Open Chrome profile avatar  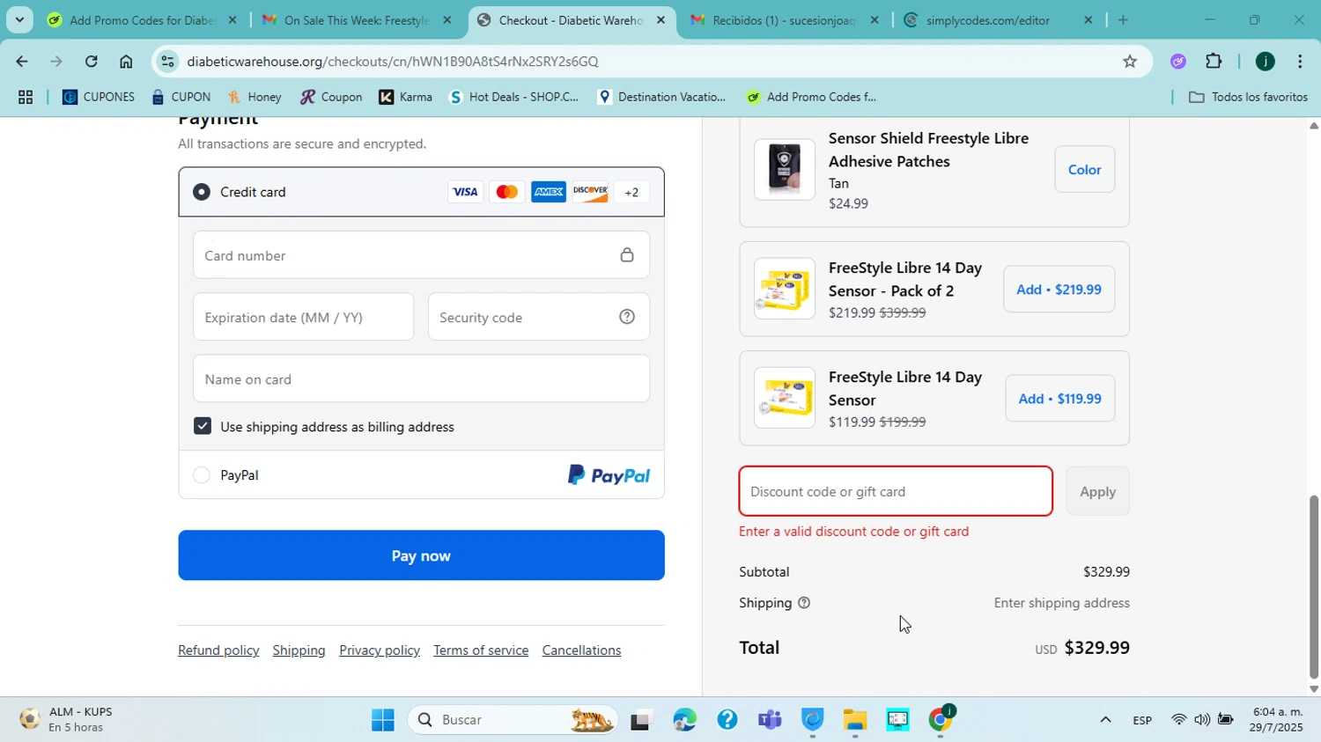(x=1265, y=62)
